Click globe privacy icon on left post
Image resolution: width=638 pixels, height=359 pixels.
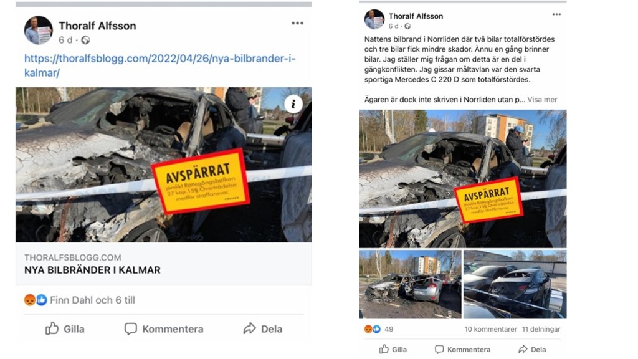point(85,40)
